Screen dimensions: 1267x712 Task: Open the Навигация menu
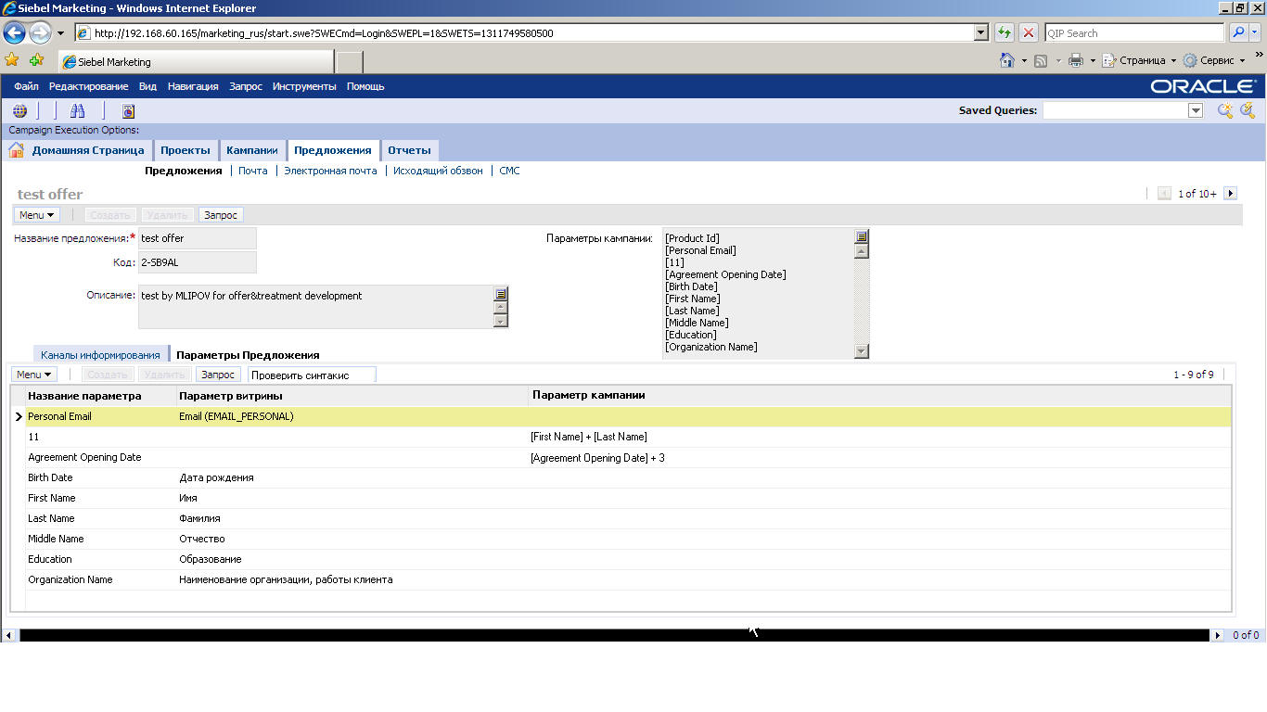pos(193,86)
